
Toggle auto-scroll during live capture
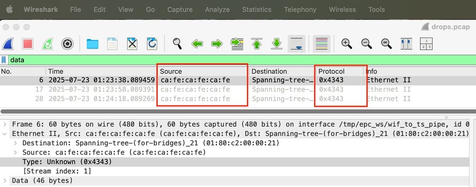tap(296, 44)
